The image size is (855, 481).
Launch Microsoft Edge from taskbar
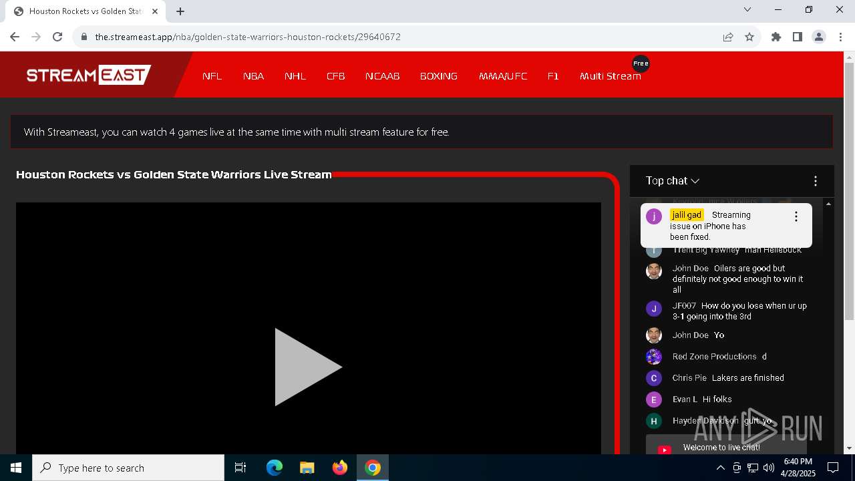[x=275, y=468]
